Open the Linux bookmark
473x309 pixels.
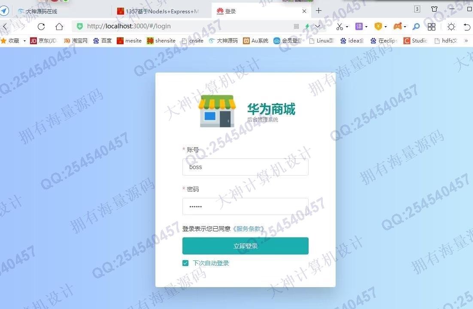click(x=321, y=41)
